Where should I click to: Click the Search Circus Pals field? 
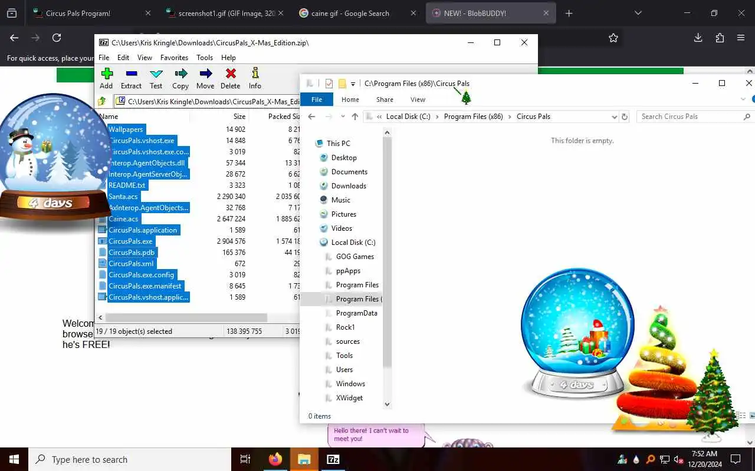(x=694, y=117)
